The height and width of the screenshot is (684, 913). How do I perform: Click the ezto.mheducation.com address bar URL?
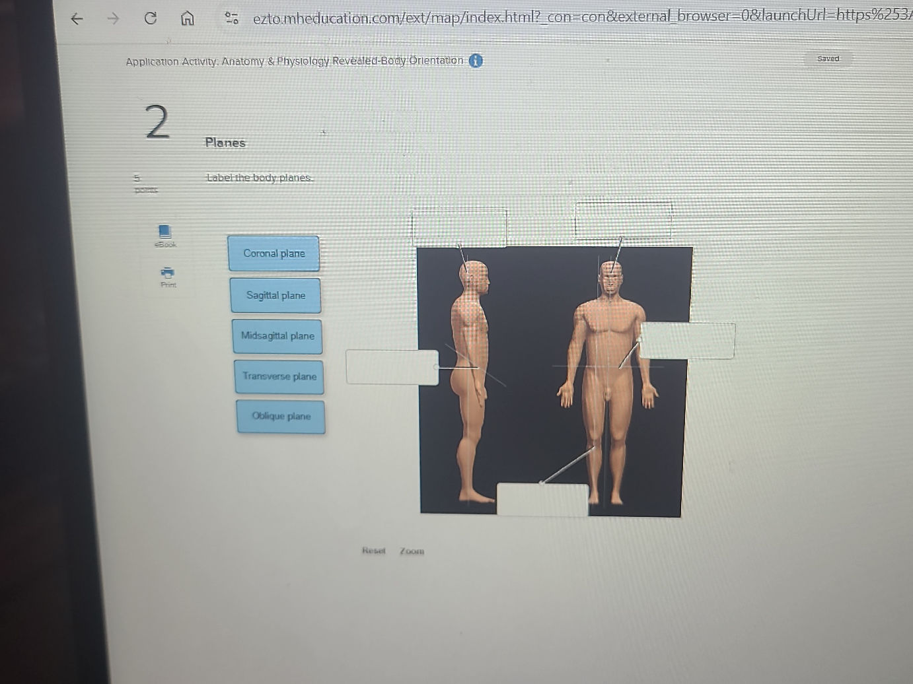583,16
